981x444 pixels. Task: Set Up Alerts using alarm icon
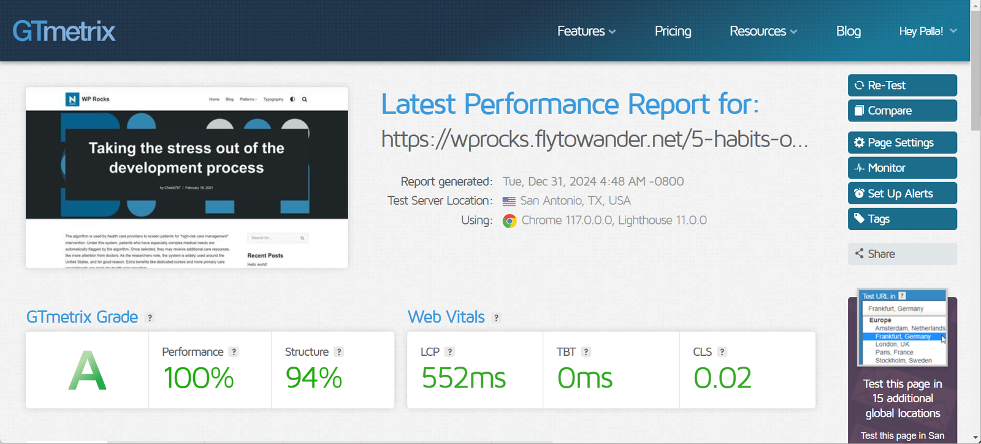pos(902,194)
